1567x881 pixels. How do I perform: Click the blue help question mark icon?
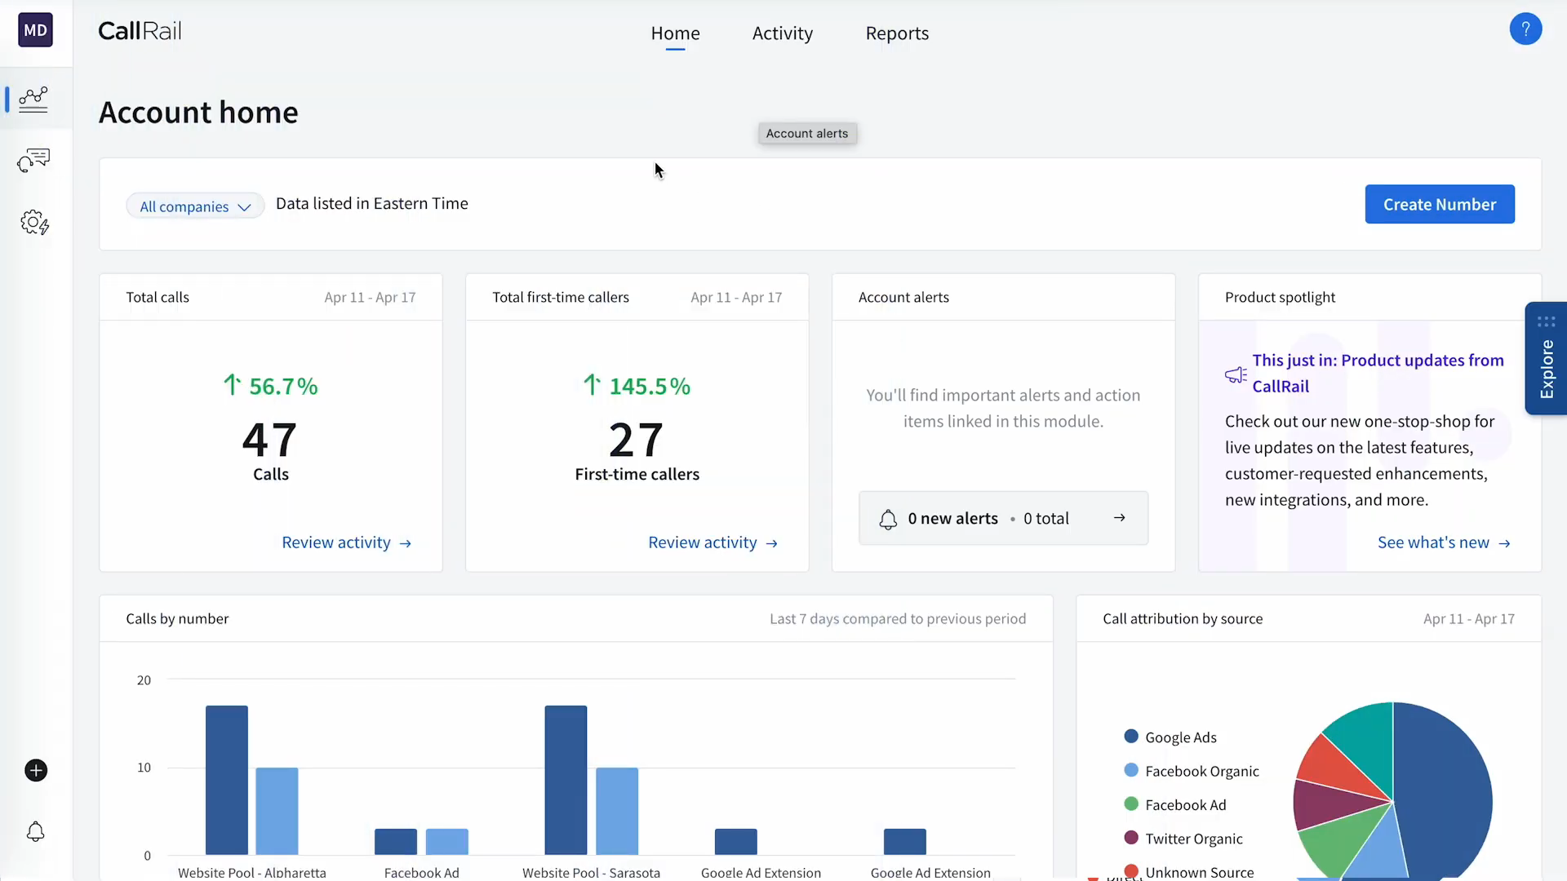(1525, 29)
